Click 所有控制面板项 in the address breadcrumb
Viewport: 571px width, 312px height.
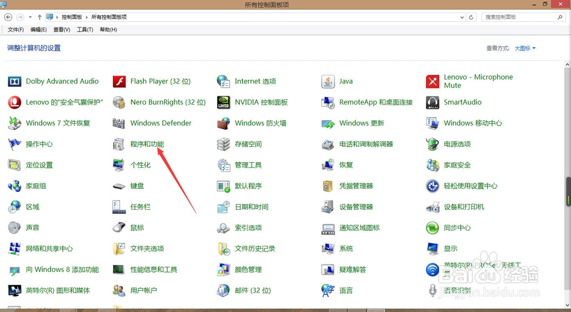coord(109,17)
